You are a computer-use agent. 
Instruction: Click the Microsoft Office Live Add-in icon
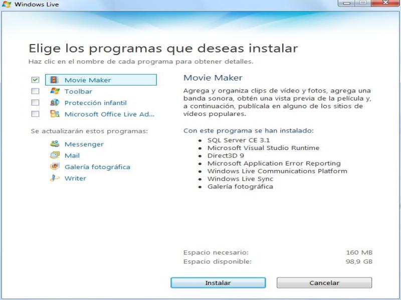coord(55,114)
